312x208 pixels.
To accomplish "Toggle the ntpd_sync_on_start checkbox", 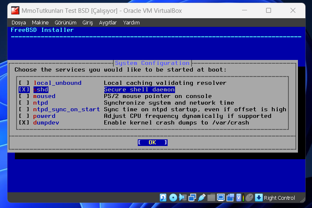I will point(24,109).
